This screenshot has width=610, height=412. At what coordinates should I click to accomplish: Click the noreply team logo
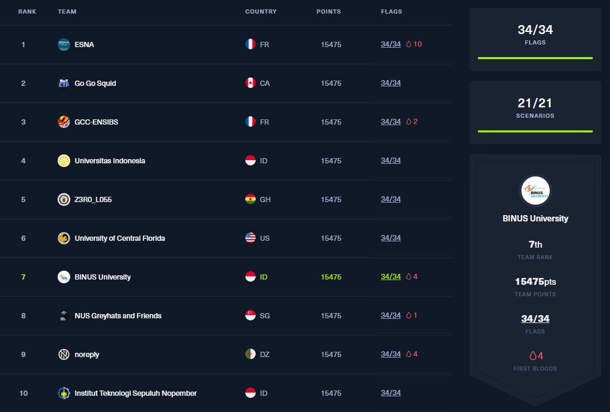[x=64, y=354]
